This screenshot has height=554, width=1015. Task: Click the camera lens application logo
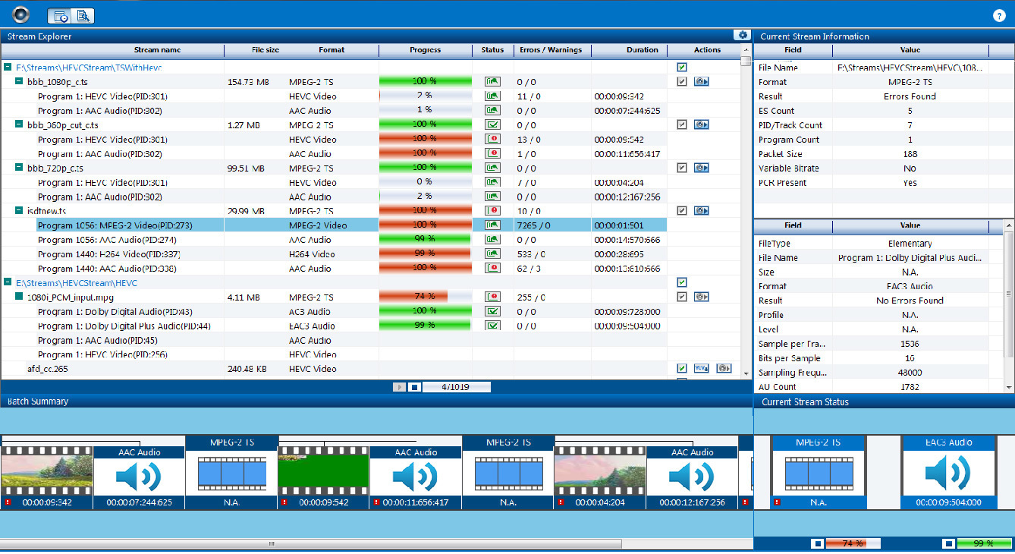tap(20, 14)
